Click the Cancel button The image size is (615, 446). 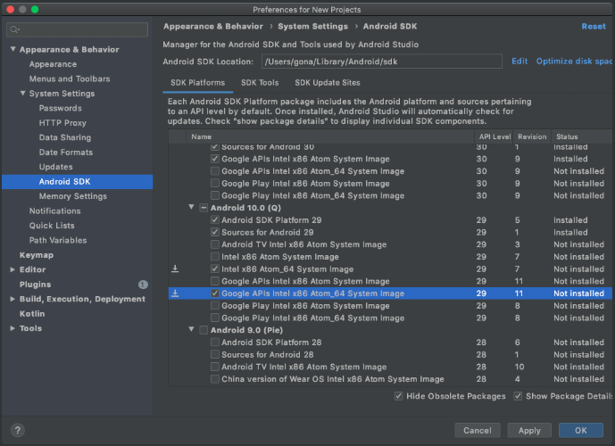tap(478, 430)
